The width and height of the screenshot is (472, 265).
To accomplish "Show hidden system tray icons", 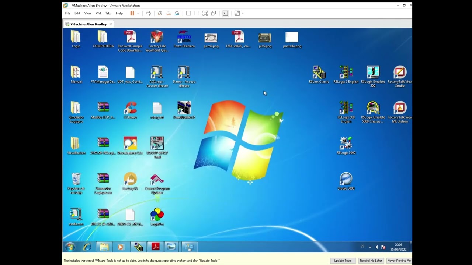I will point(370,247).
